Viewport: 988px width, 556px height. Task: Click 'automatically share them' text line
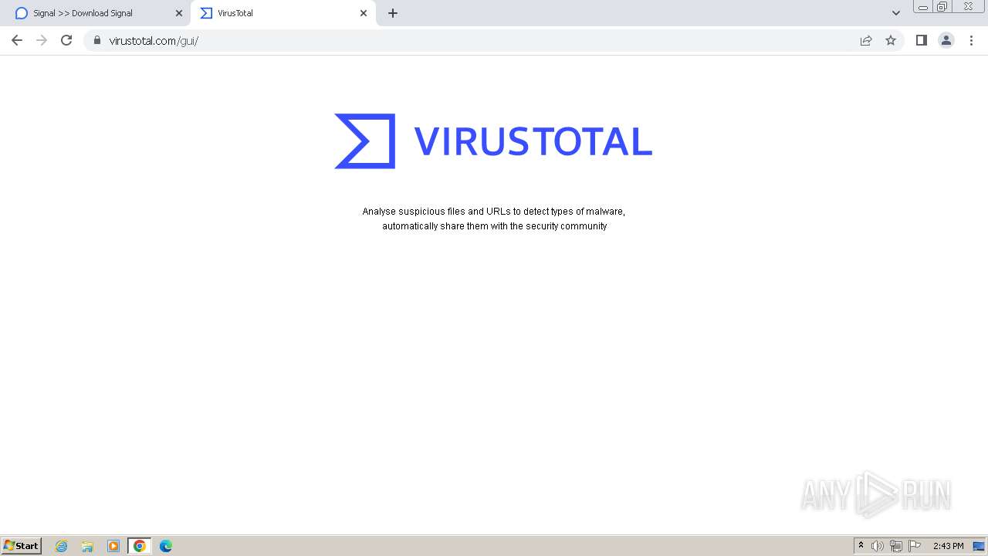click(x=494, y=226)
